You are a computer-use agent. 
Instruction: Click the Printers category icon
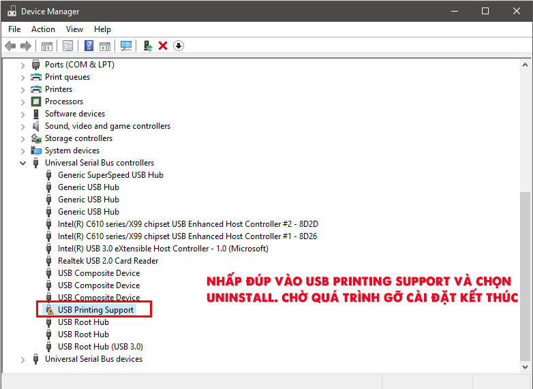click(x=36, y=89)
